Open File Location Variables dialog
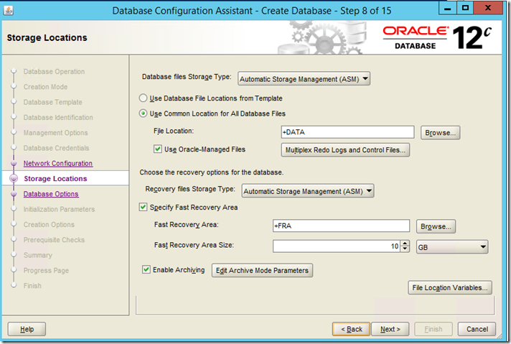Viewport: 511px width, 344px height. click(x=450, y=287)
